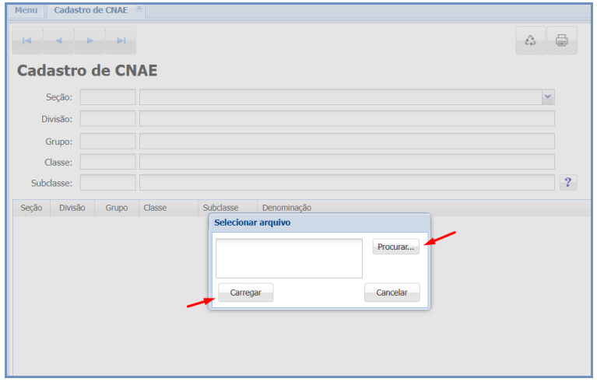This screenshot has height=382, width=597.
Task: Click the Carregar button
Action: click(245, 293)
